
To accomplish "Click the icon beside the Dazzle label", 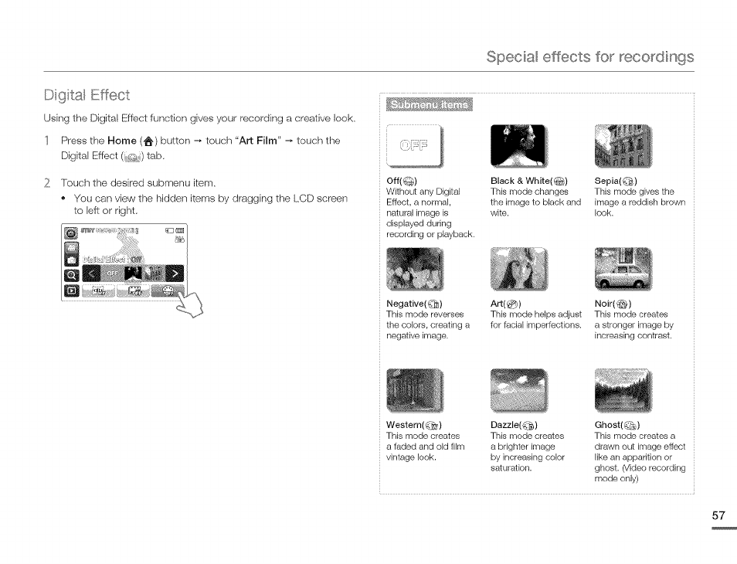I will (528, 426).
